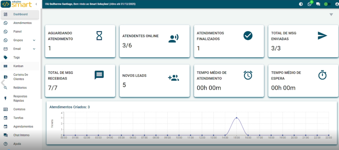339x150 pixels.
Task: Click the paper plane icon on MSG Enviadas
Action: (x=322, y=36)
